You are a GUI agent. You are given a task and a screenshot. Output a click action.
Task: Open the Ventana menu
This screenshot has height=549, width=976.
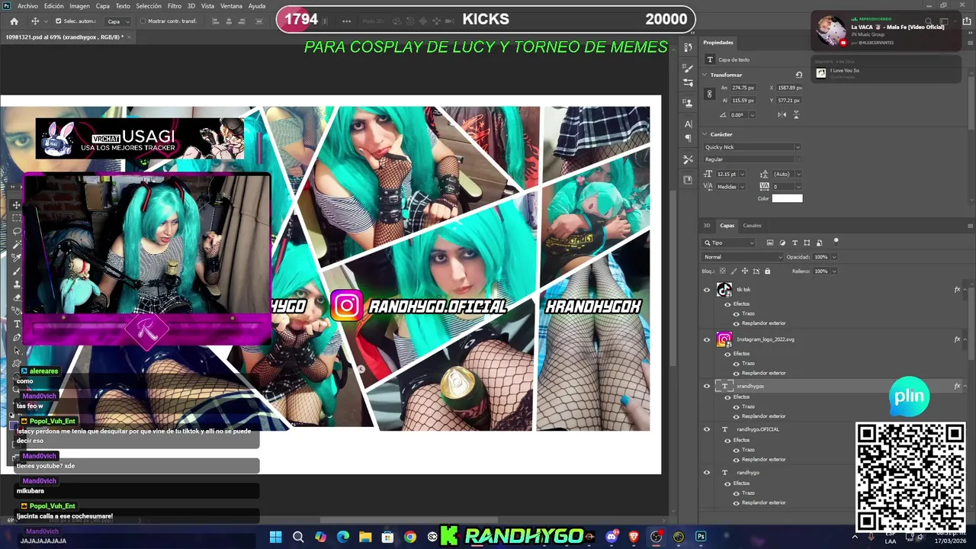231,6
